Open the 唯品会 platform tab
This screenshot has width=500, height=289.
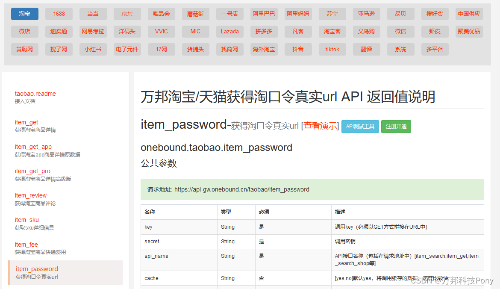[x=162, y=14]
